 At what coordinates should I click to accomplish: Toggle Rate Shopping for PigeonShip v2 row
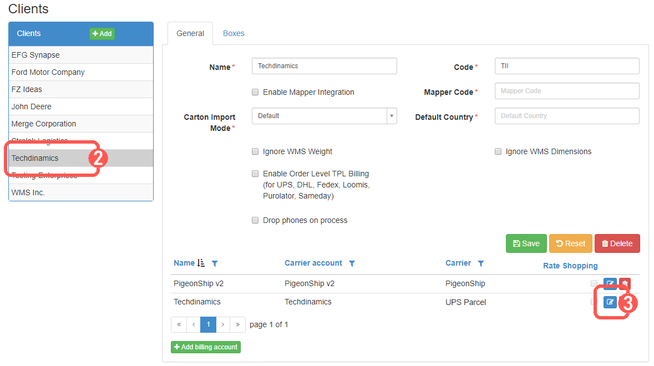pyautogui.click(x=594, y=283)
